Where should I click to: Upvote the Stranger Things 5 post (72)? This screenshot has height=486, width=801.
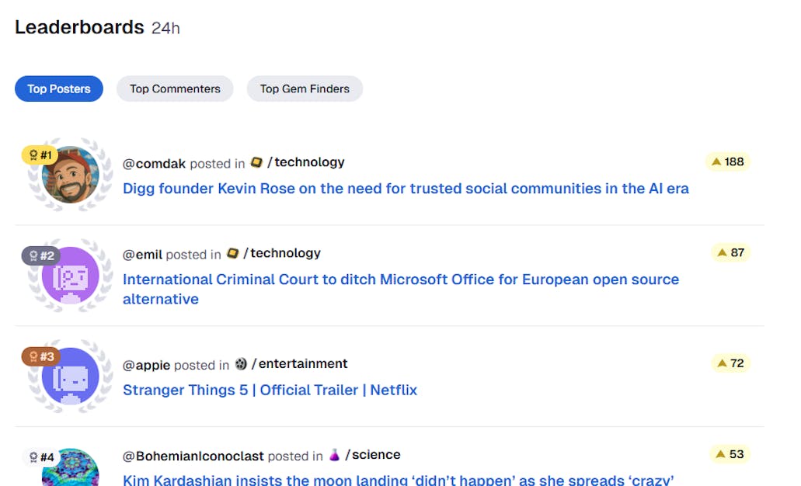coord(730,363)
